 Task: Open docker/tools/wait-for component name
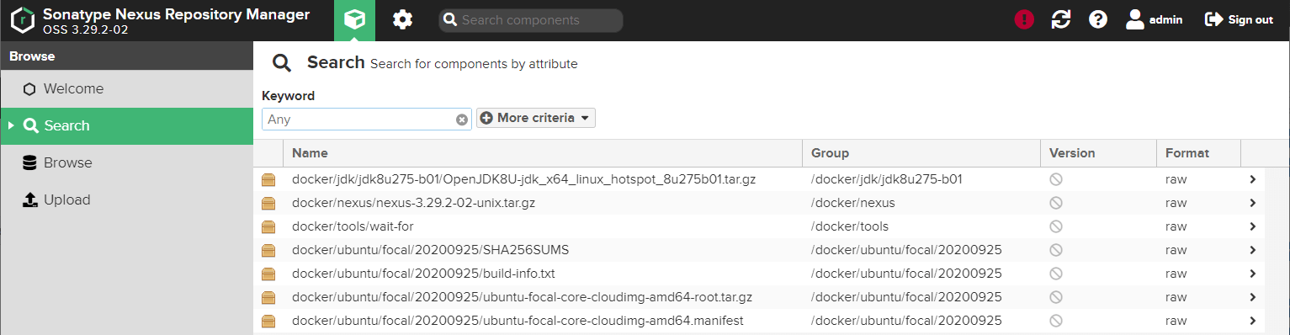(x=353, y=226)
